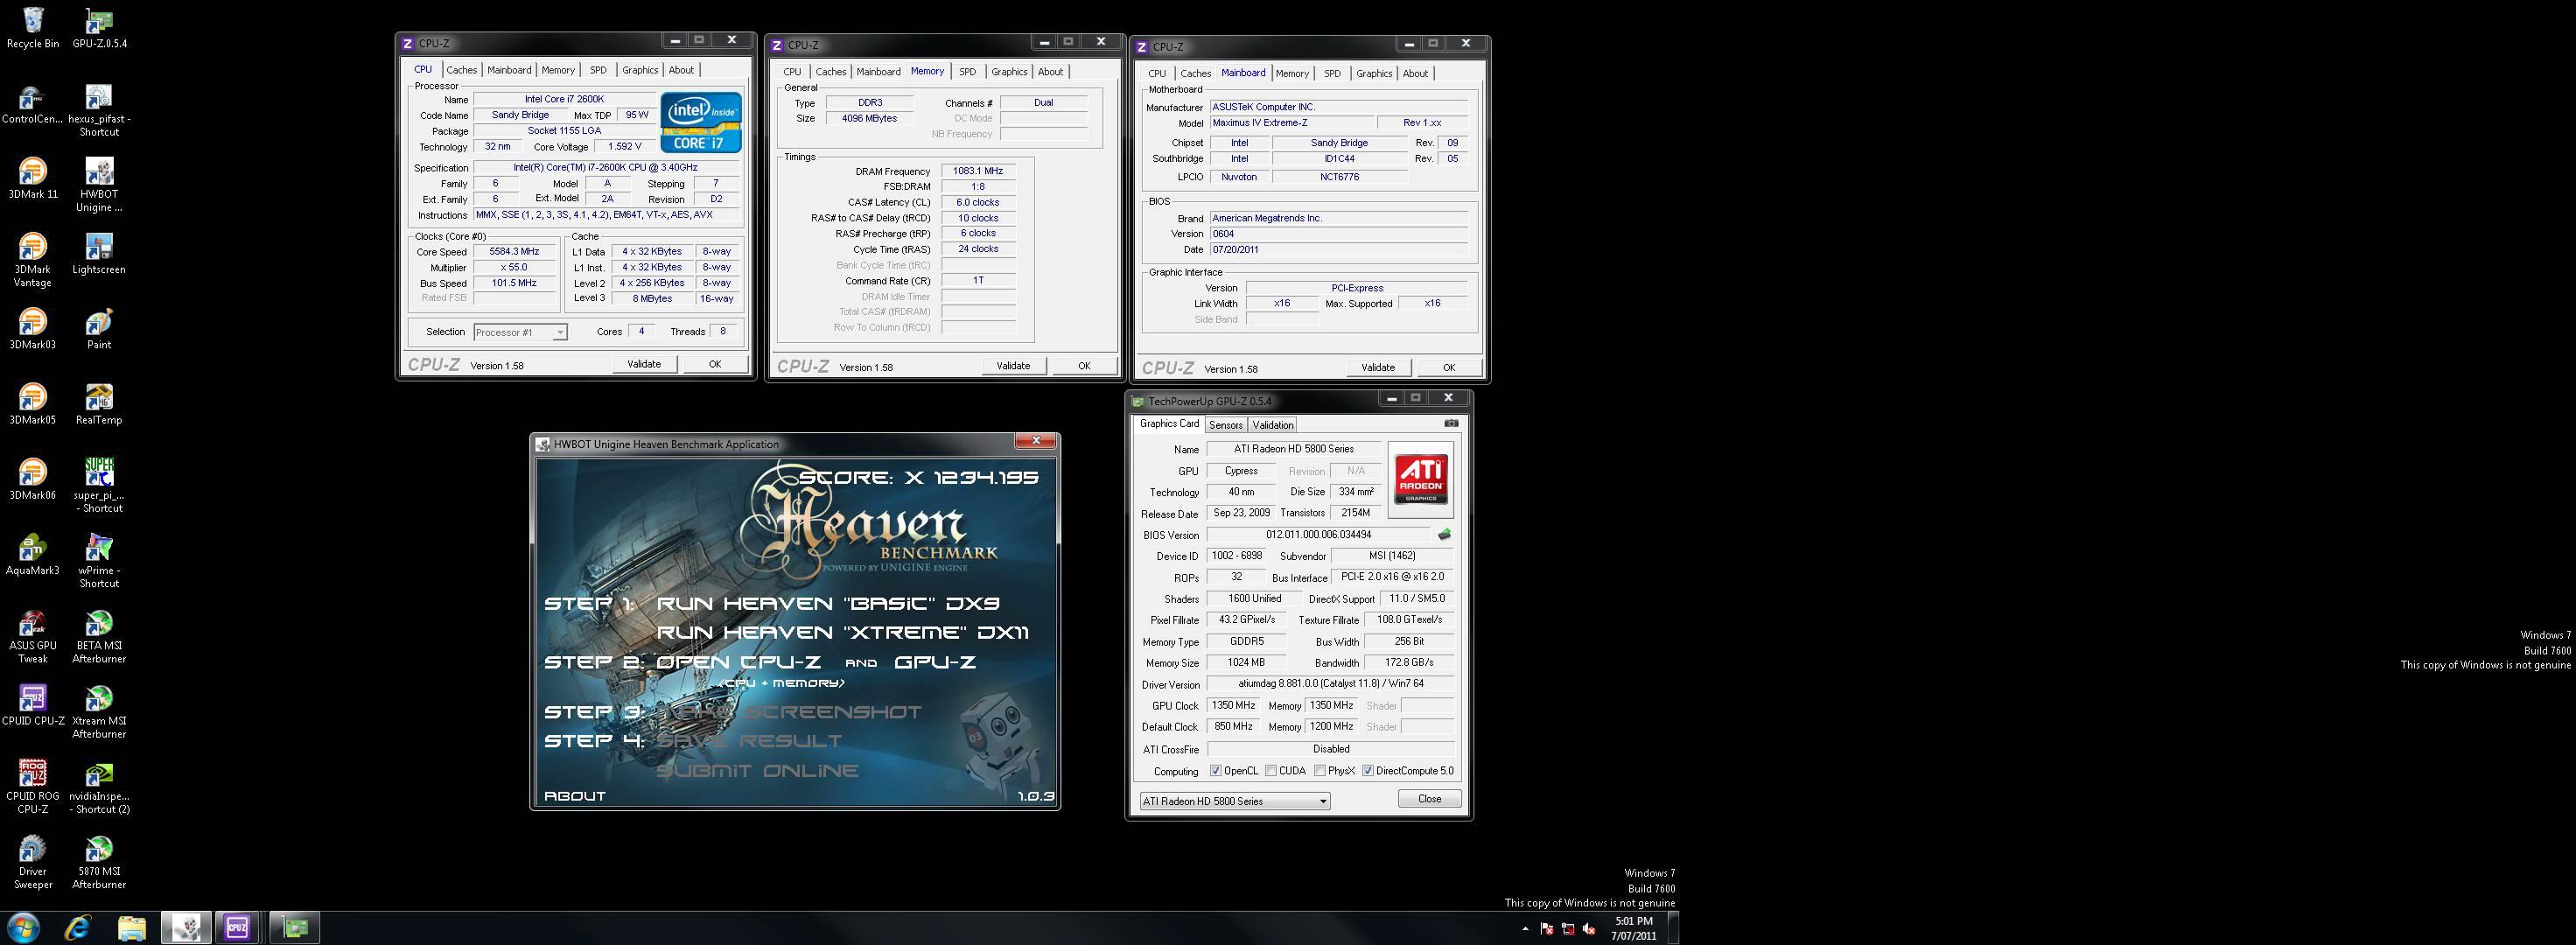Select the Lightscreen desktop icon
Screen dimensions: 2576x945
pyautogui.click(x=99, y=253)
